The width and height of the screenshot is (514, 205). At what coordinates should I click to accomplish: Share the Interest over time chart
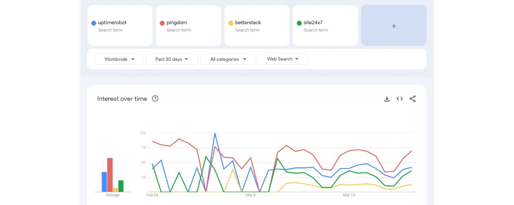[413, 98]
